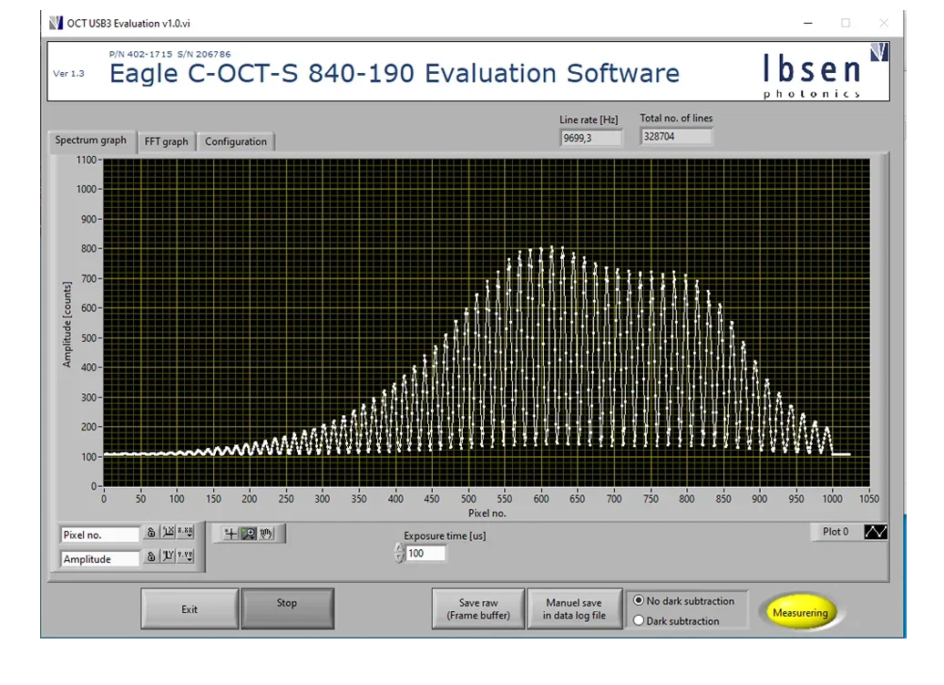Click the exposure time stepper arrows
This screenshot has width=944, height=685.
[x=399, y=554]
